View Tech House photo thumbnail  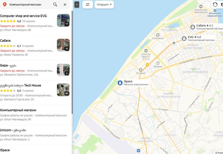[63, 90]
